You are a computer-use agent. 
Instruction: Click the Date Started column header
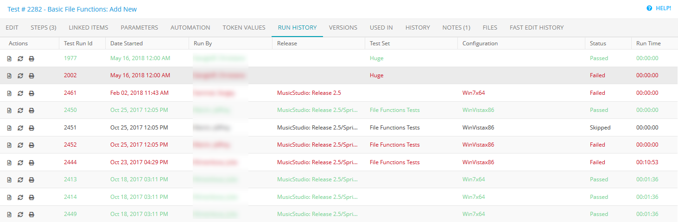127,43
